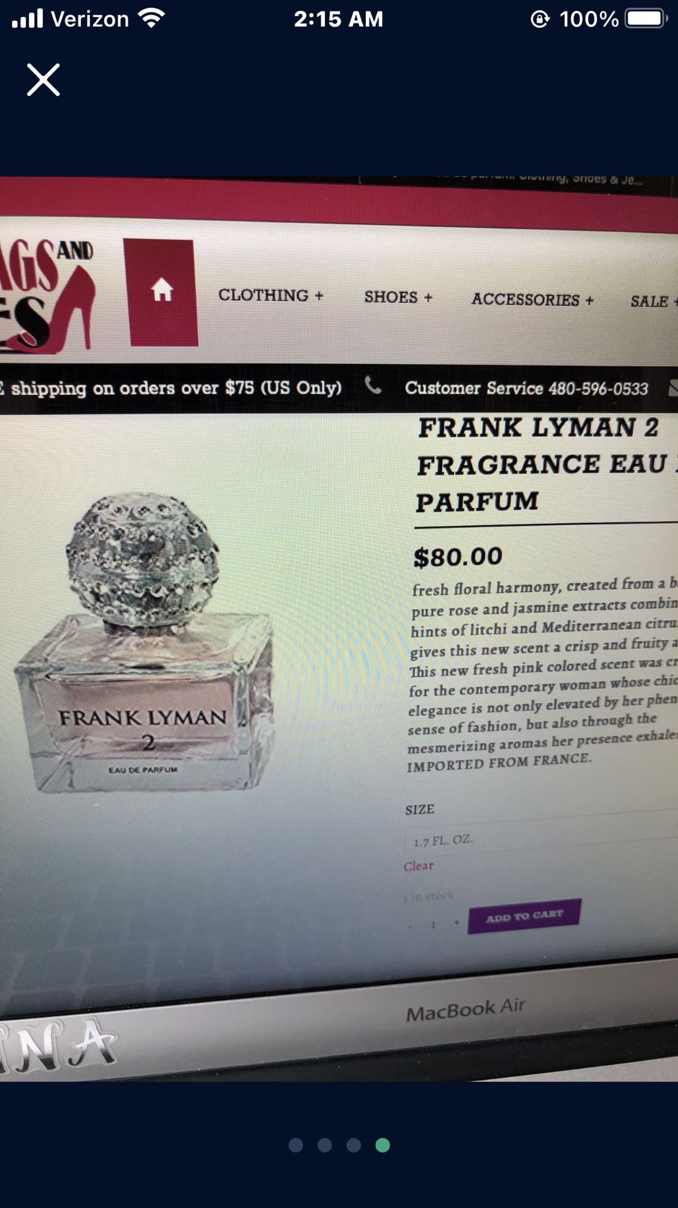Tap the Wi-Fi status icon
The height and width of the screenshot is (1208, 678).
(151, 18)
